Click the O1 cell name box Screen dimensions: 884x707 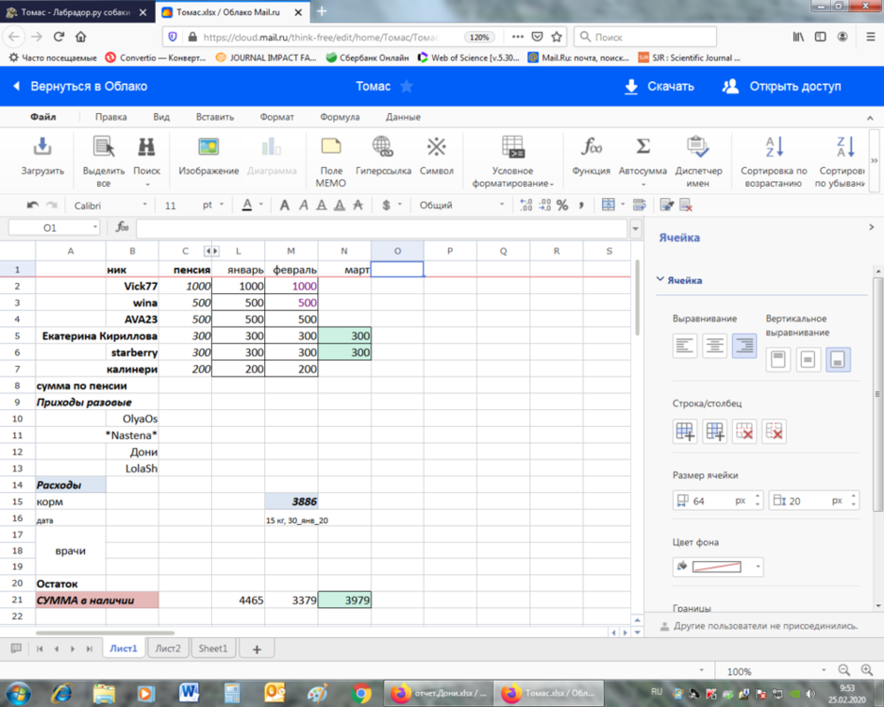coord(54,227)
